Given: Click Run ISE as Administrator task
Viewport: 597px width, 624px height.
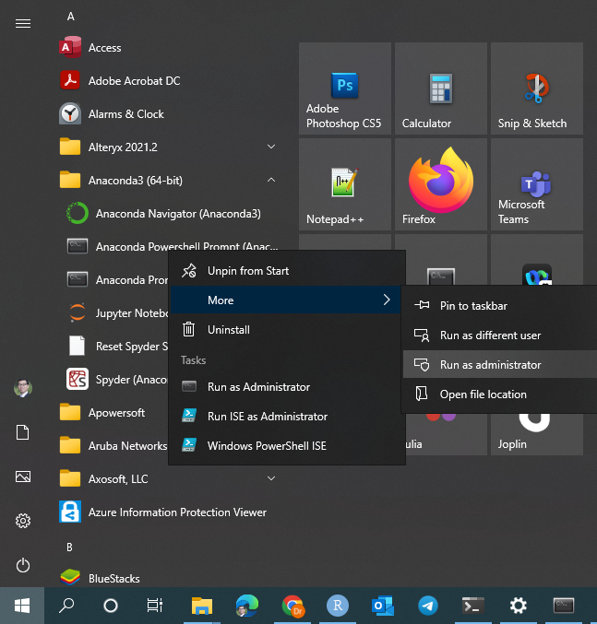Looking at the screenshot, I should [x=285, y=417].
